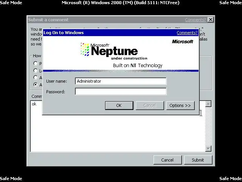Click OK in the Log On dialog
Image resolution: width=242 pixels, height=182 pixels.
119,105
